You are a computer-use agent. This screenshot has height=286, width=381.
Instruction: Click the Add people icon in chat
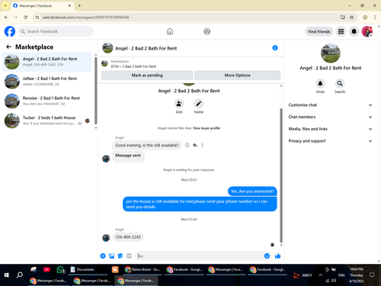coord(179,104)
